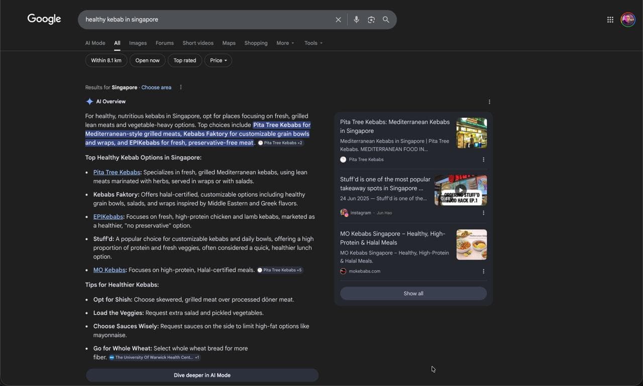Click the highlighted Pita Tree Kebabs summary sentence
643x386 pixels.
[x=198, y=134]
